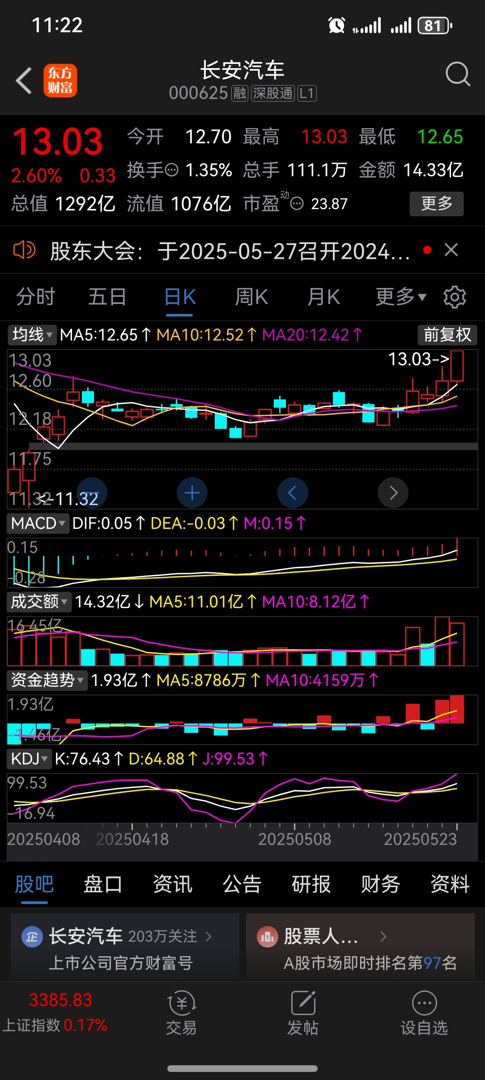Open 盘口 tab
The image size is (485, 1080).
coord(103,884)
